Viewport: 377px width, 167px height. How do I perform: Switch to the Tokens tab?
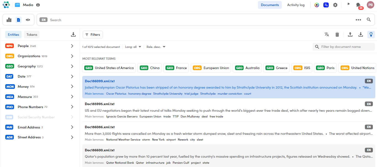(32, 35)
